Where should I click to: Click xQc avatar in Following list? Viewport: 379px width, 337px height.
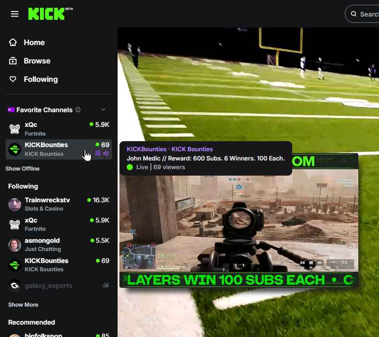[x=15, y=224]
